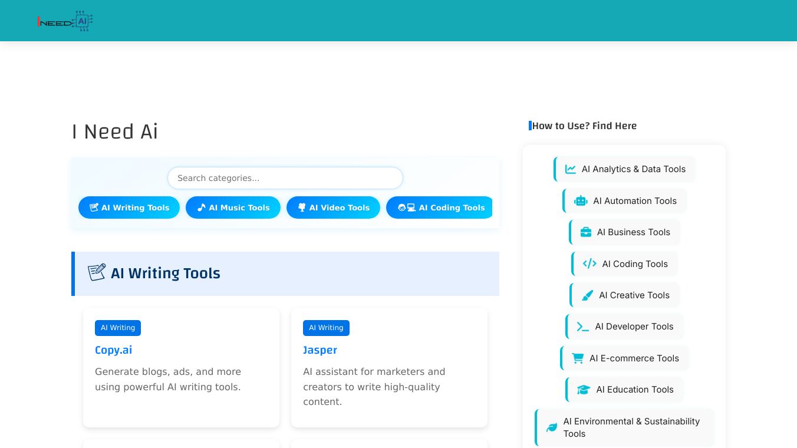Image resolution: width=797 pixels, height=448 pixels.
Task: Click the paintbrush icon beside AI Creative Tools
Action: click(588, 295)
